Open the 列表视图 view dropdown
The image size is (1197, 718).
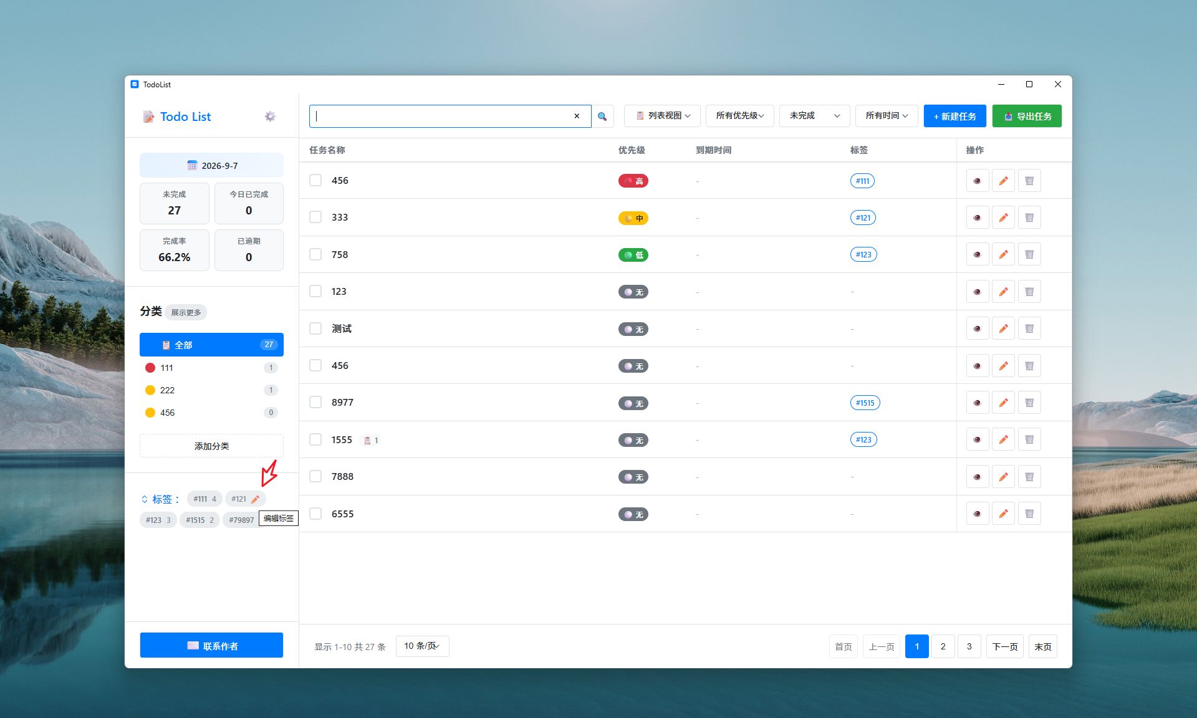pos(662,116)
